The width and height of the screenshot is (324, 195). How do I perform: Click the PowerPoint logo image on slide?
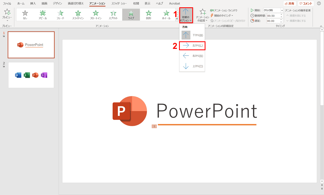pos(130,111)
